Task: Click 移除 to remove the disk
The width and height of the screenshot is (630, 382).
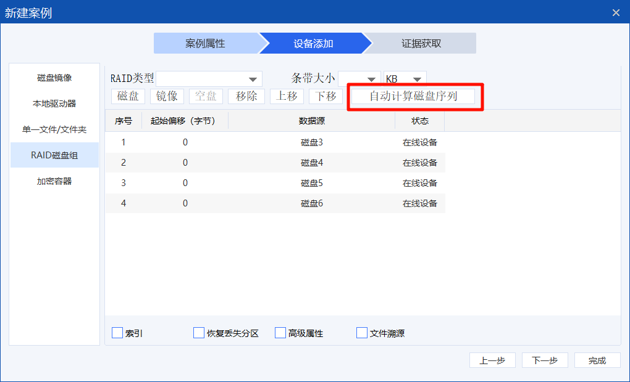Action: (246, 96)
